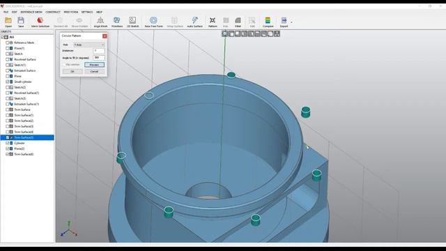Select the Trim-Surface(4) tree row
The width and height of the screenshot is (446, 251).
(27, 132)
